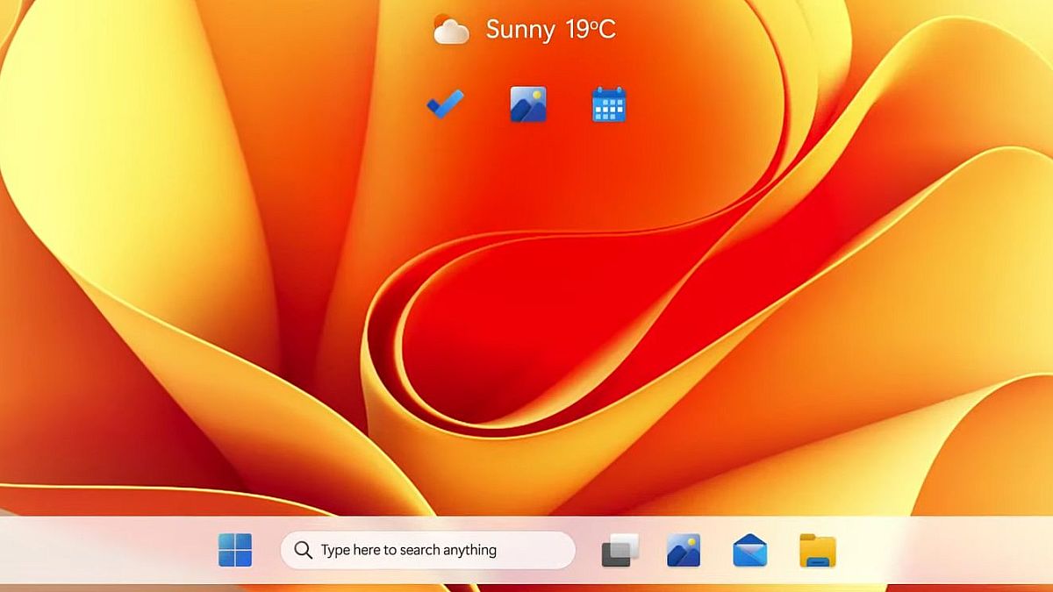
Task: Launch Photos app from the taskbar
Action: pos(684,550)
